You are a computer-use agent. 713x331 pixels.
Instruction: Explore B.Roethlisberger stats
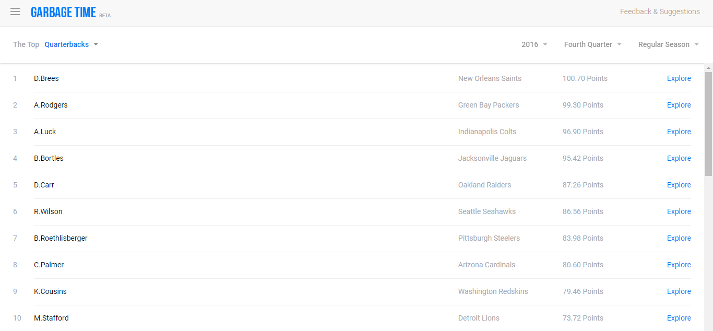coord(679,238)
